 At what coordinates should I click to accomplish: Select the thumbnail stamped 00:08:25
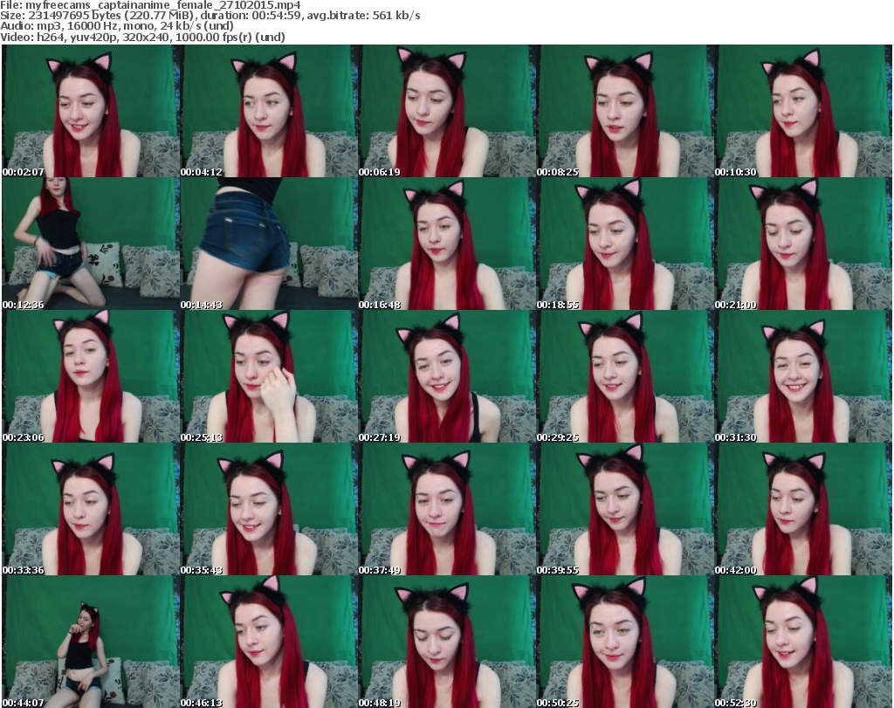pos(625,111)
